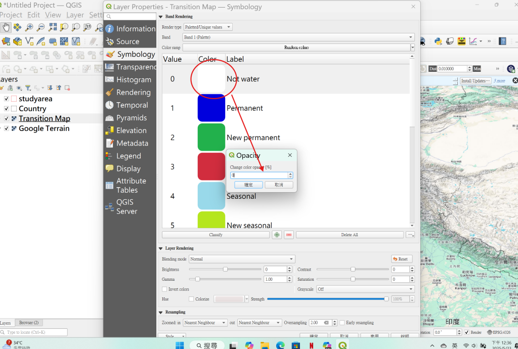Click New Mesh Layer icon
Screen dimensions: 518x349
pyautogui.click(x=64, y=41)
